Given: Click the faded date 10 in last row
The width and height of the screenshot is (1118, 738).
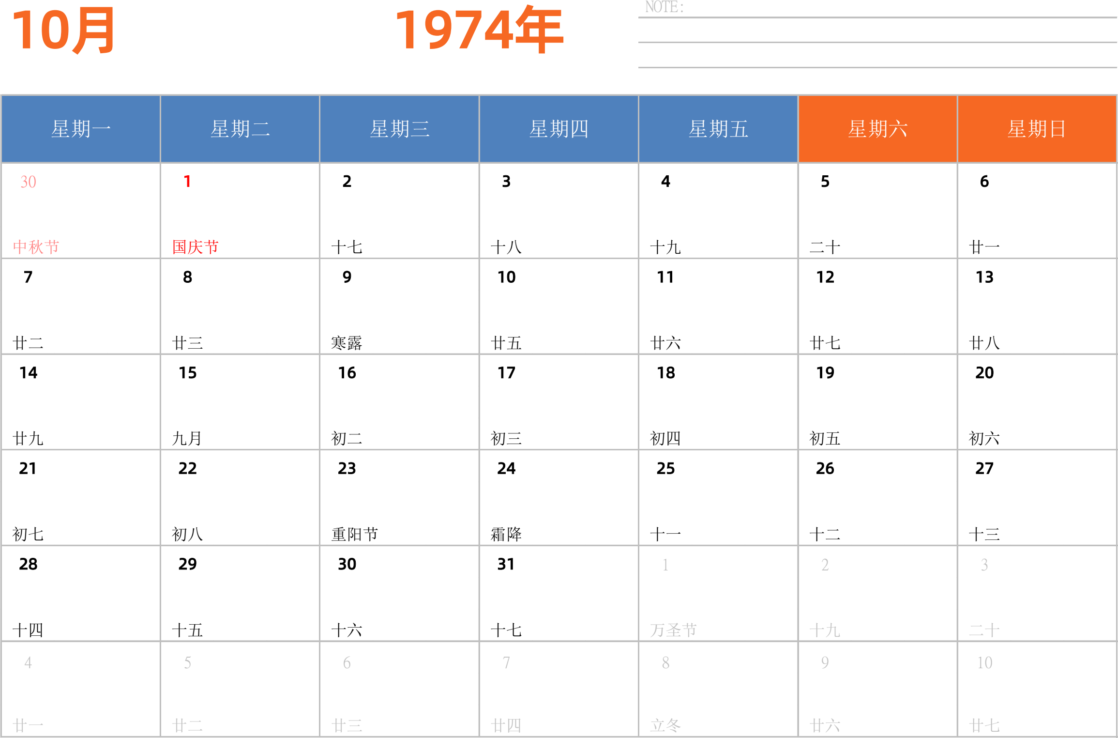Looking at the screenshot, I should click(x=984, y=662).
